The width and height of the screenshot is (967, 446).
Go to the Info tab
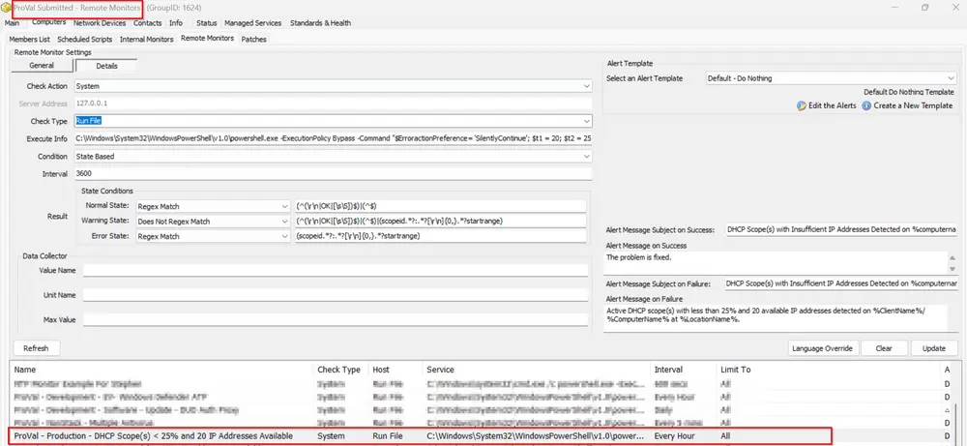tap(176, 23)
